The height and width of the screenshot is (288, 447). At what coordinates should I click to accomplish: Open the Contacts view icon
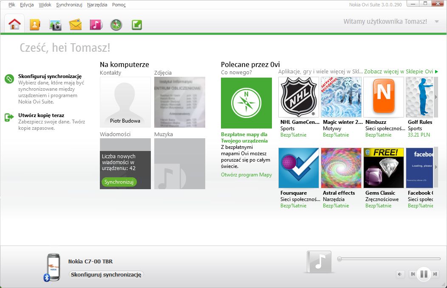[35, 25]
